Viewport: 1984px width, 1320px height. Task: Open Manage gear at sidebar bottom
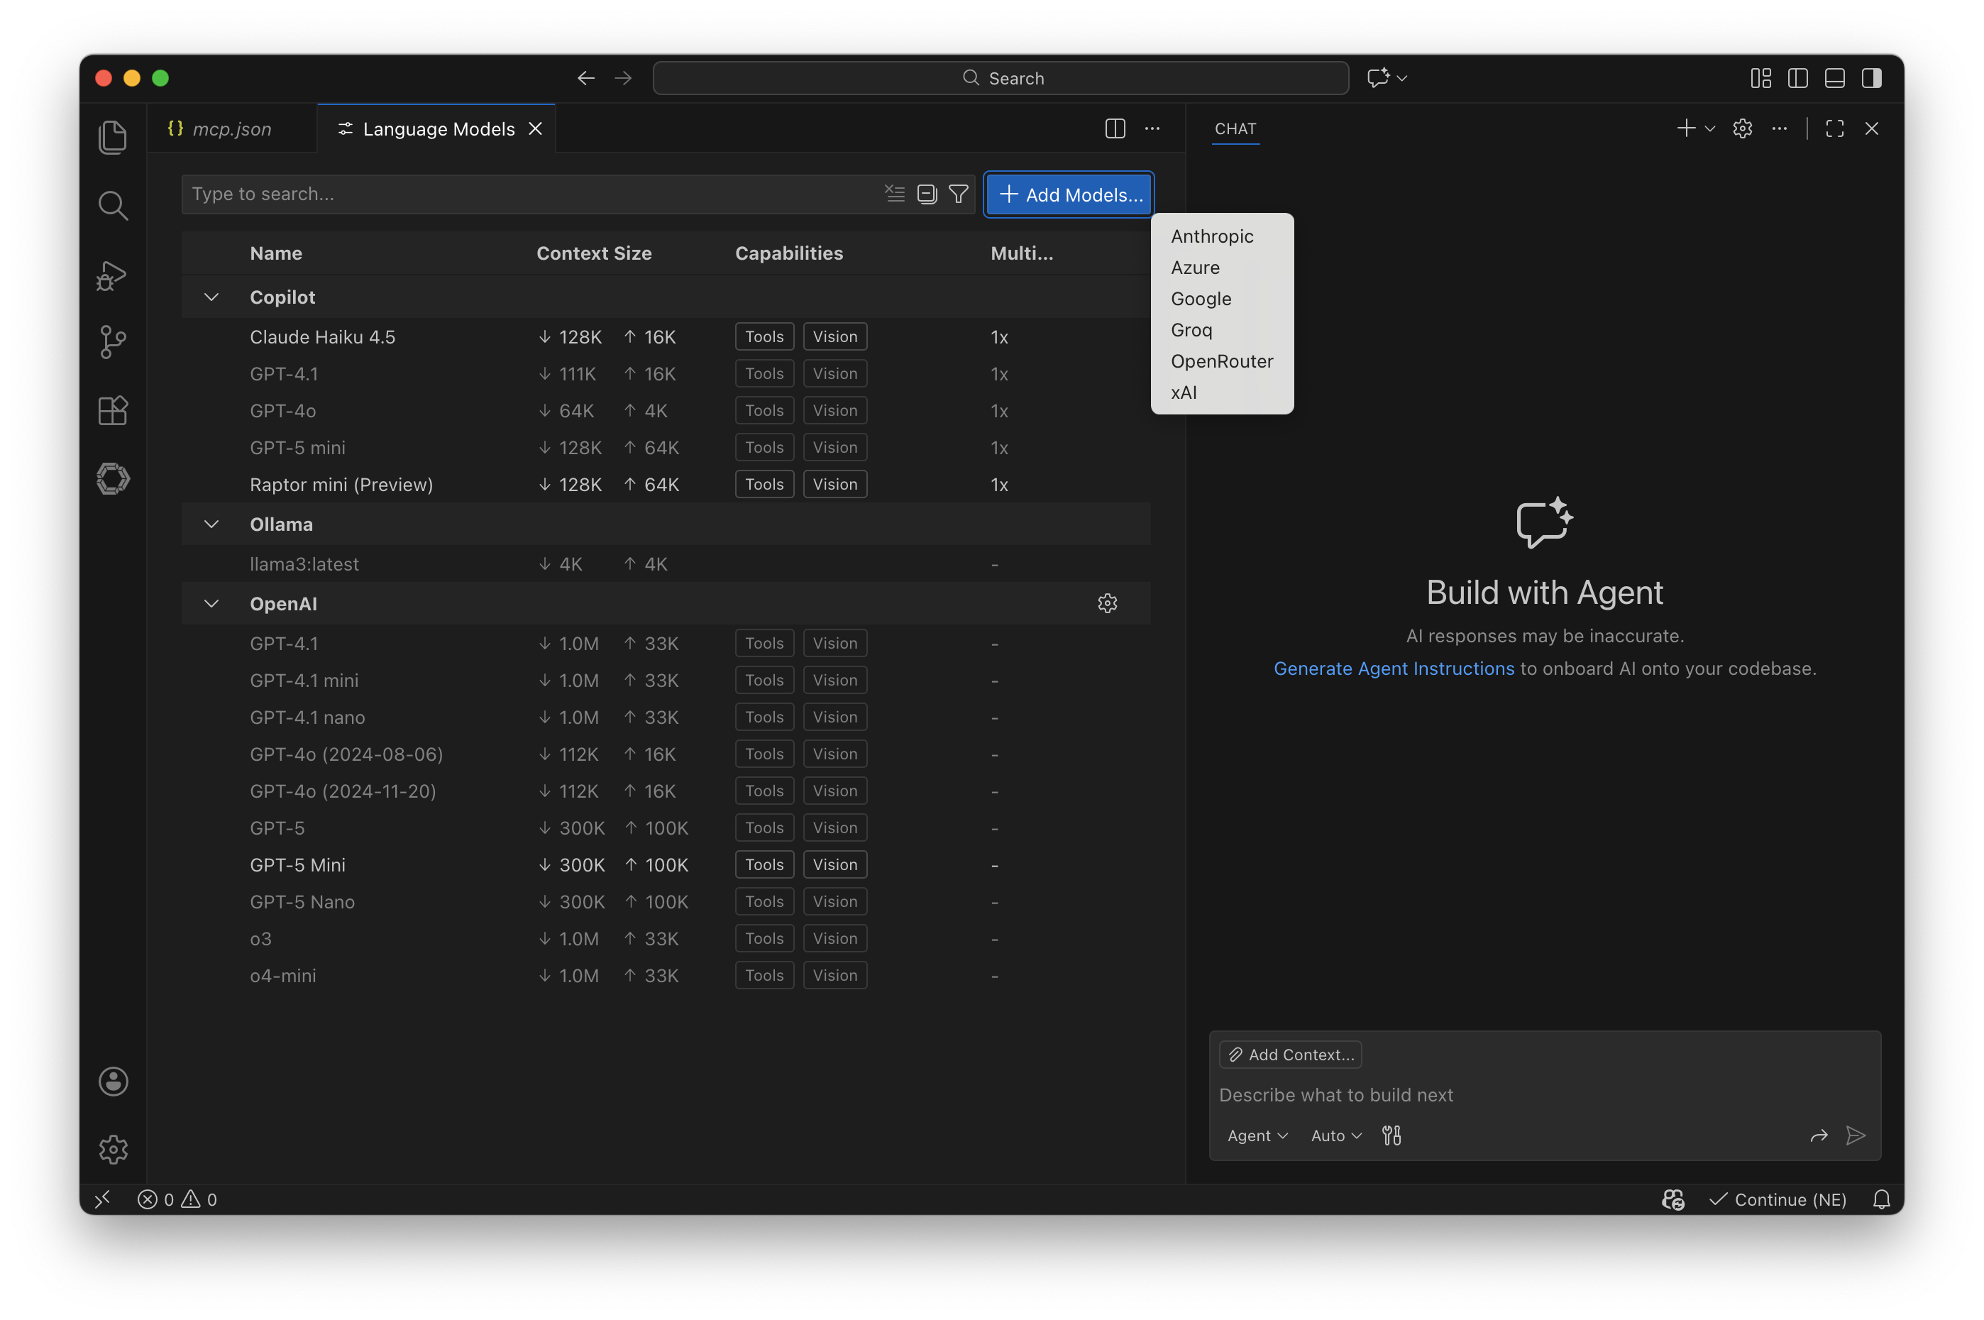coord(113,1149)
